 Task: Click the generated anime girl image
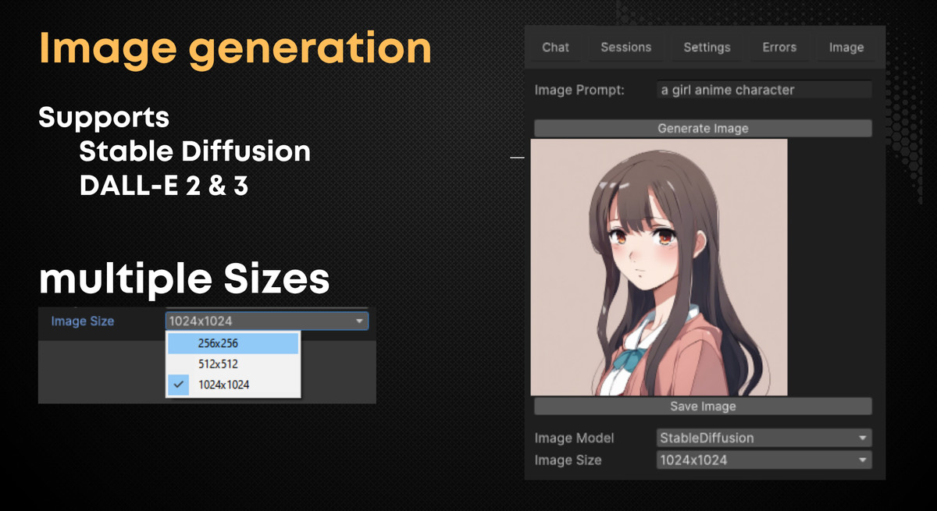click(x=658, y=268)
